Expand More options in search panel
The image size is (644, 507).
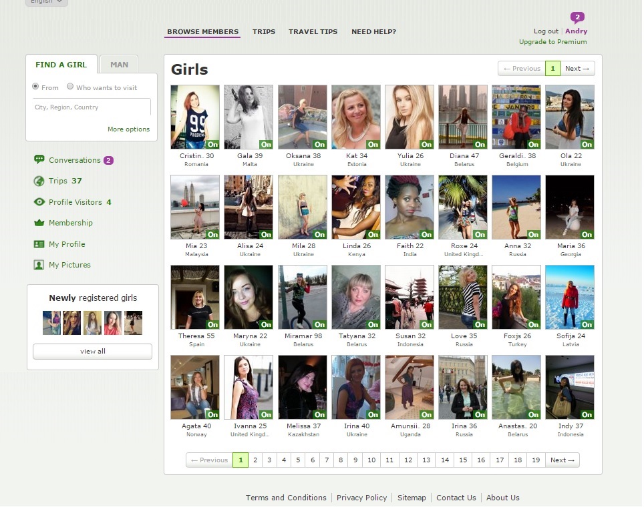click(x=128, y=129)
